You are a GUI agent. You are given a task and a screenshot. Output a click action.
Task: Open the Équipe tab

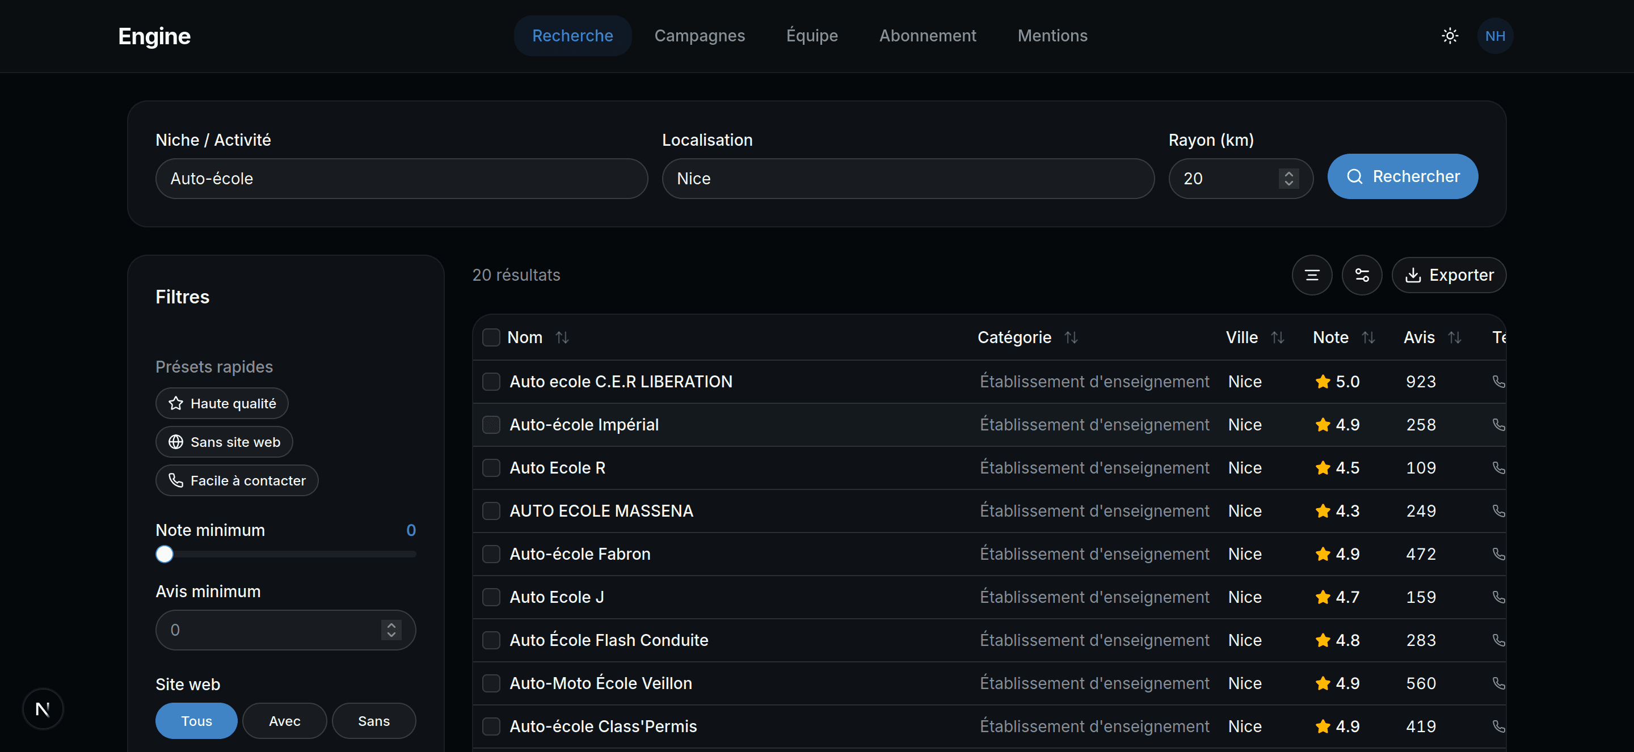tap(812, 36)
